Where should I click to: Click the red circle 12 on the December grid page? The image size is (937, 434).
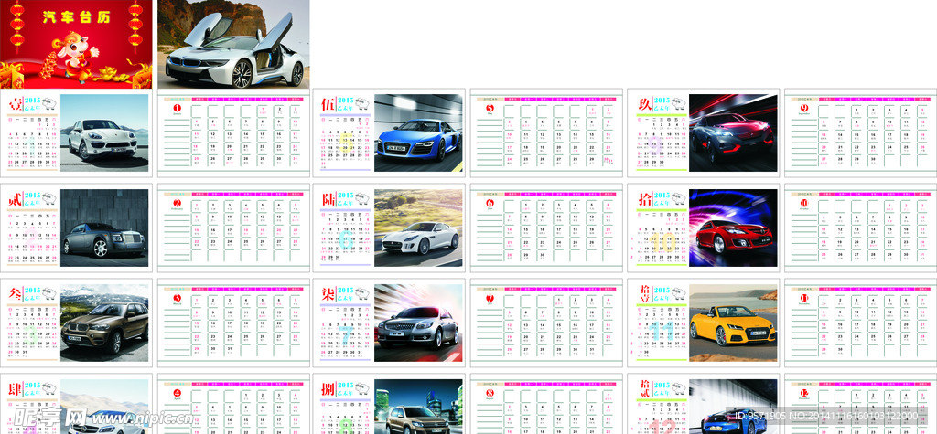pos(804,393)
